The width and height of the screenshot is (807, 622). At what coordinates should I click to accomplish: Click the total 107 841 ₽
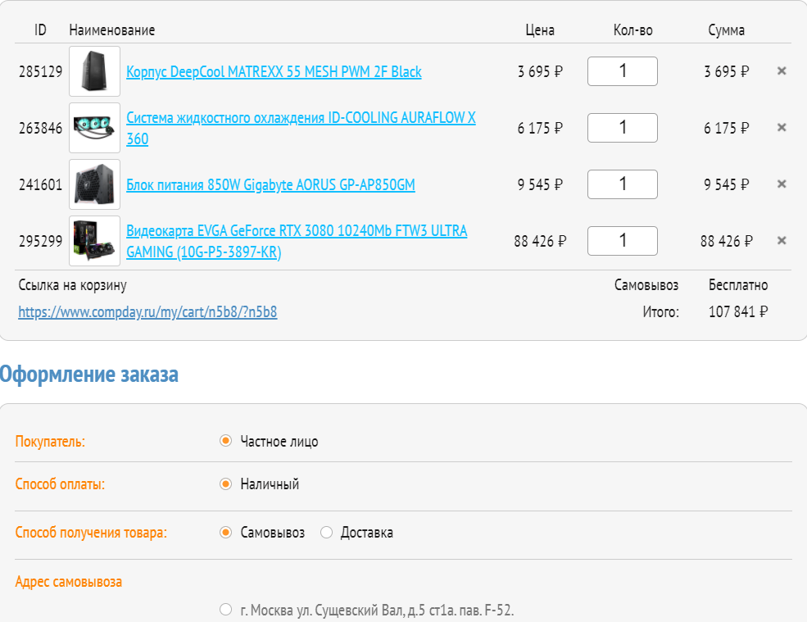738,311
